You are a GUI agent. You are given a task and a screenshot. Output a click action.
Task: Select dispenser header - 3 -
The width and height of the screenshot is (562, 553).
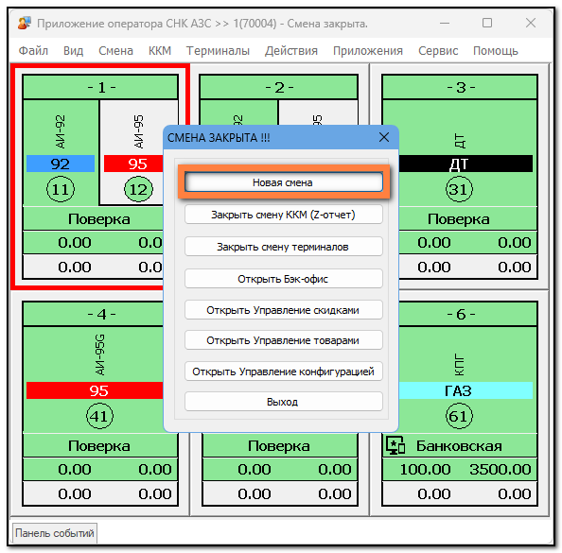point(460,87)
